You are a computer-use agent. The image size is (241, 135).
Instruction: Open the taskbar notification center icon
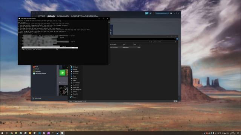[x=238, y=133]
